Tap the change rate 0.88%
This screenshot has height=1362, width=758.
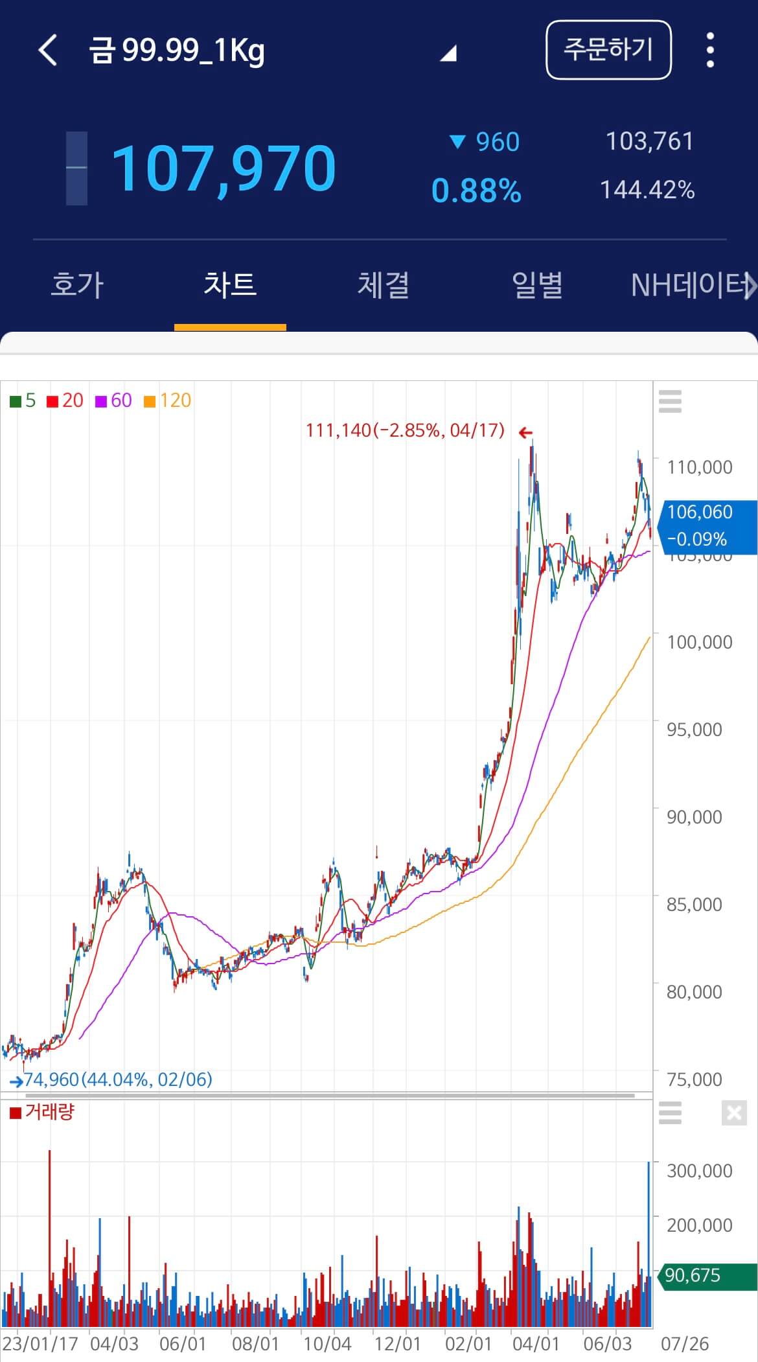point(476,191)
